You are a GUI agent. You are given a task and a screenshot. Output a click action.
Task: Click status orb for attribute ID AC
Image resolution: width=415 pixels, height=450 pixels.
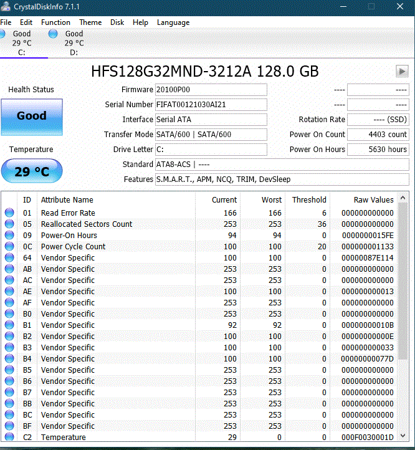tap(9, 279)
